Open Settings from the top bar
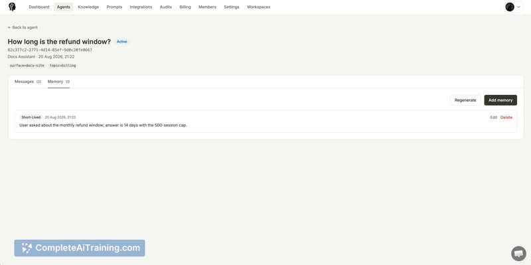This screenshot has height=265, width=531. click(231, 7)
